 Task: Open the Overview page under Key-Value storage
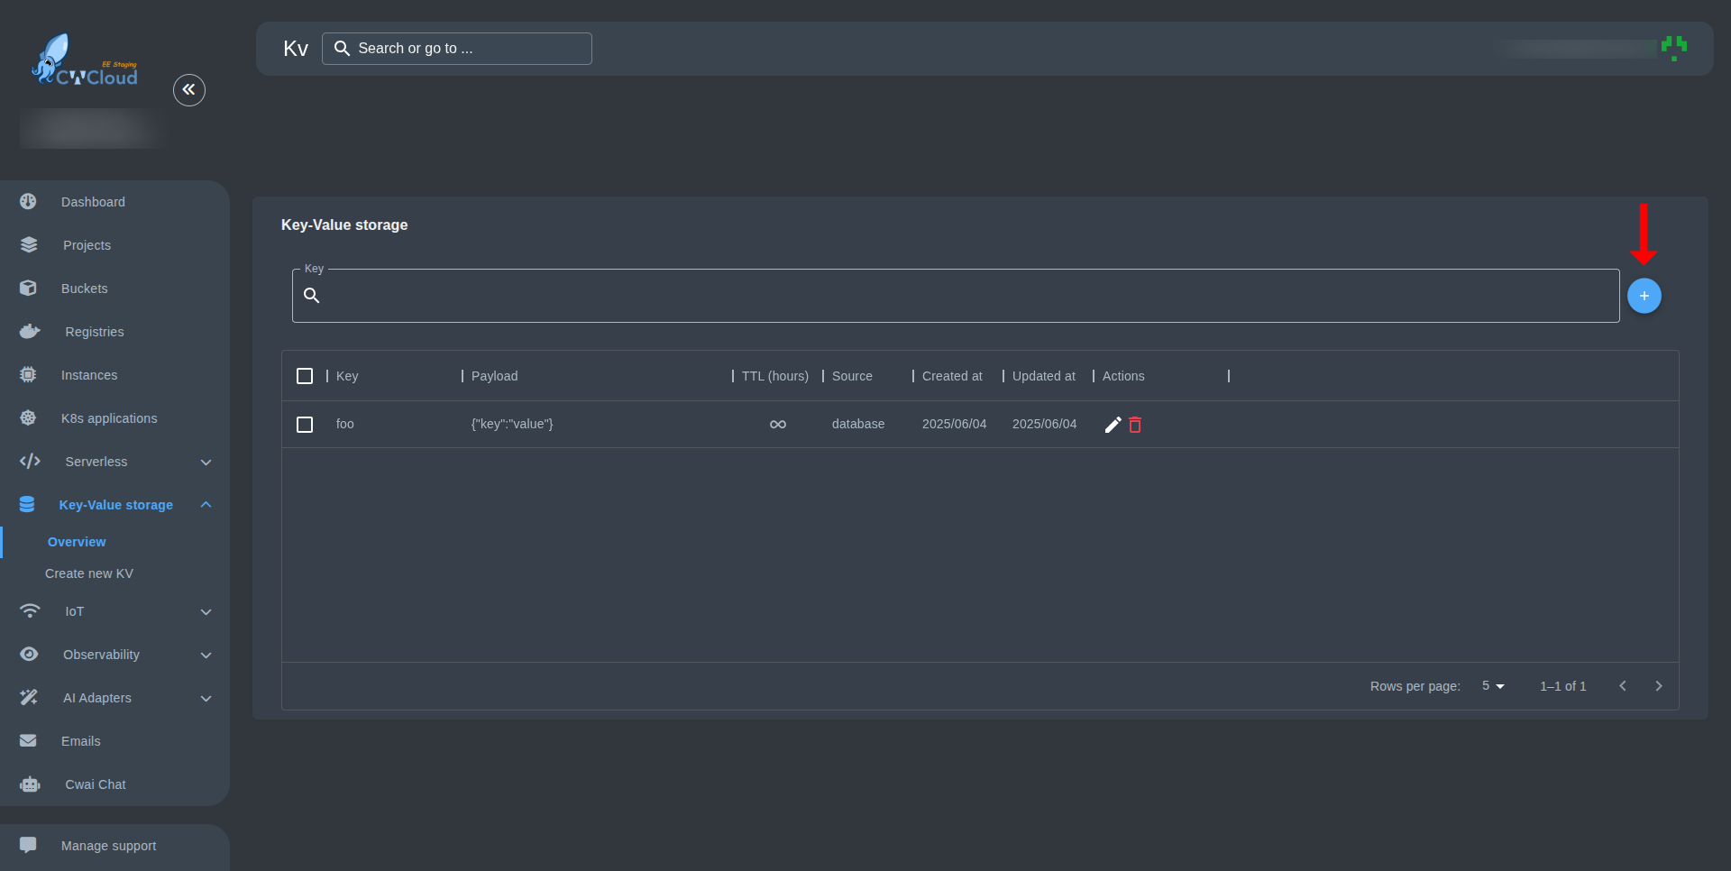pos(76,541)
